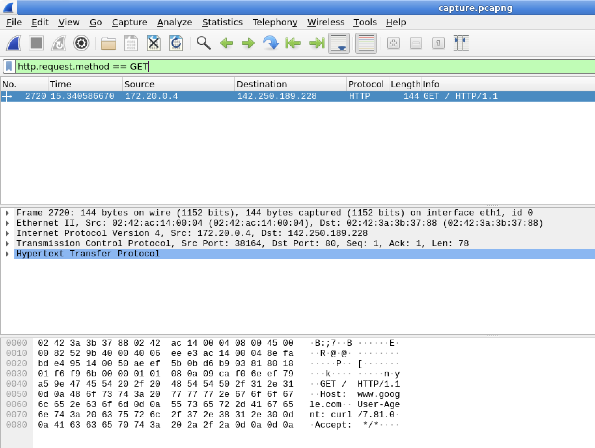The image size is (595, 448).
Task: Start capture with the shark fin icon
Action: point(14,43)
